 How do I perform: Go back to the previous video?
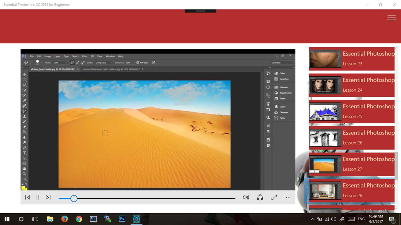pyautogui.click(x=28, y=197)
